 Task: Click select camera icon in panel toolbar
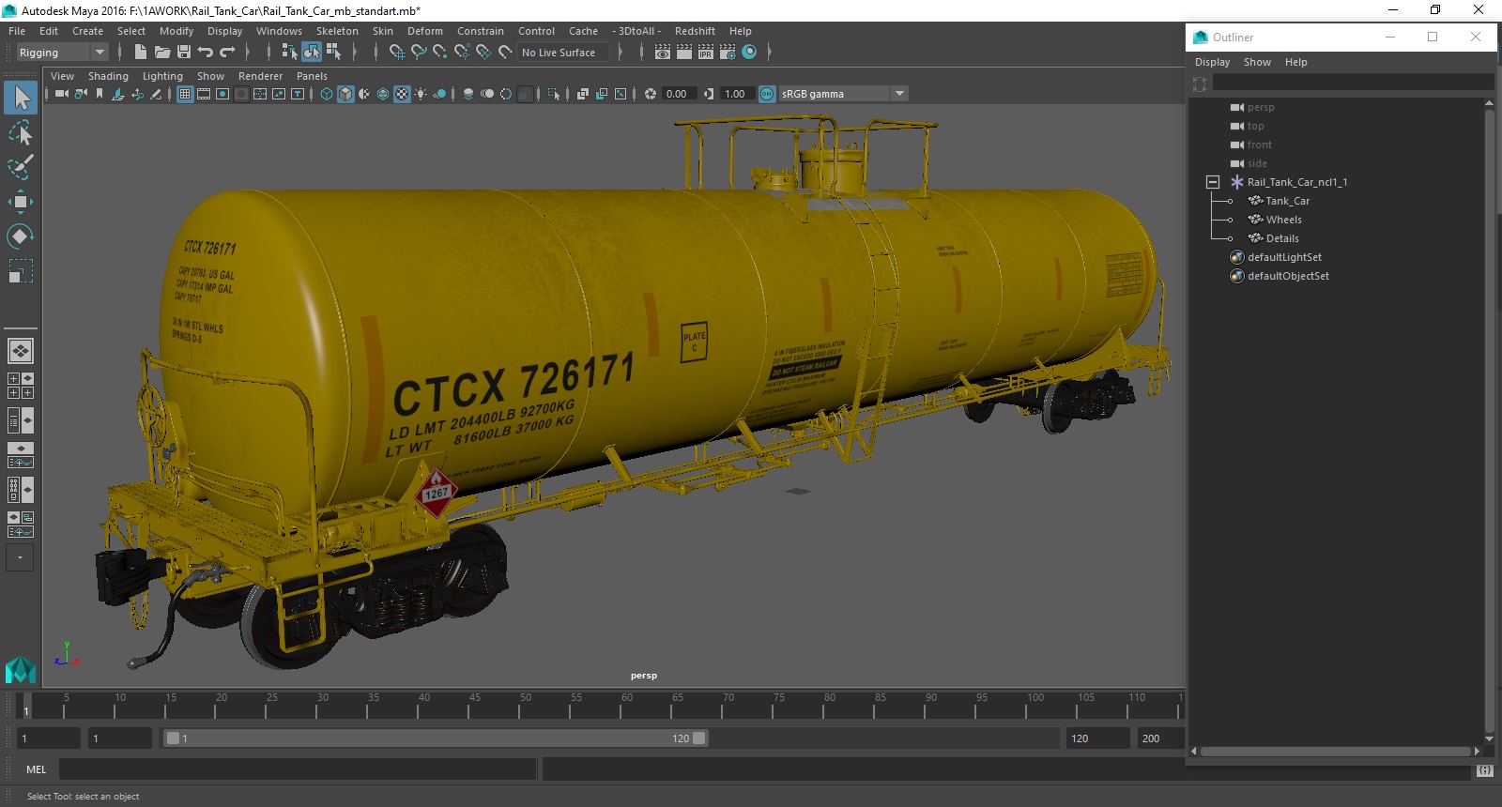click(x=62, y=94)
